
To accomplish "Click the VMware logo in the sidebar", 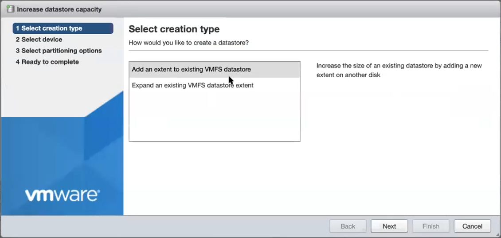I will (x=63, y=195).
